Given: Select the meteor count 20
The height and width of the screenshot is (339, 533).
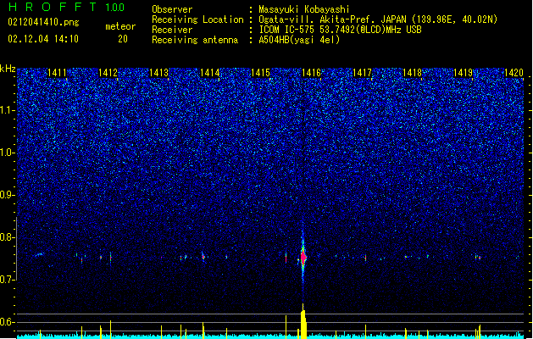Looking at the screenshot, I should click(123, 39).
